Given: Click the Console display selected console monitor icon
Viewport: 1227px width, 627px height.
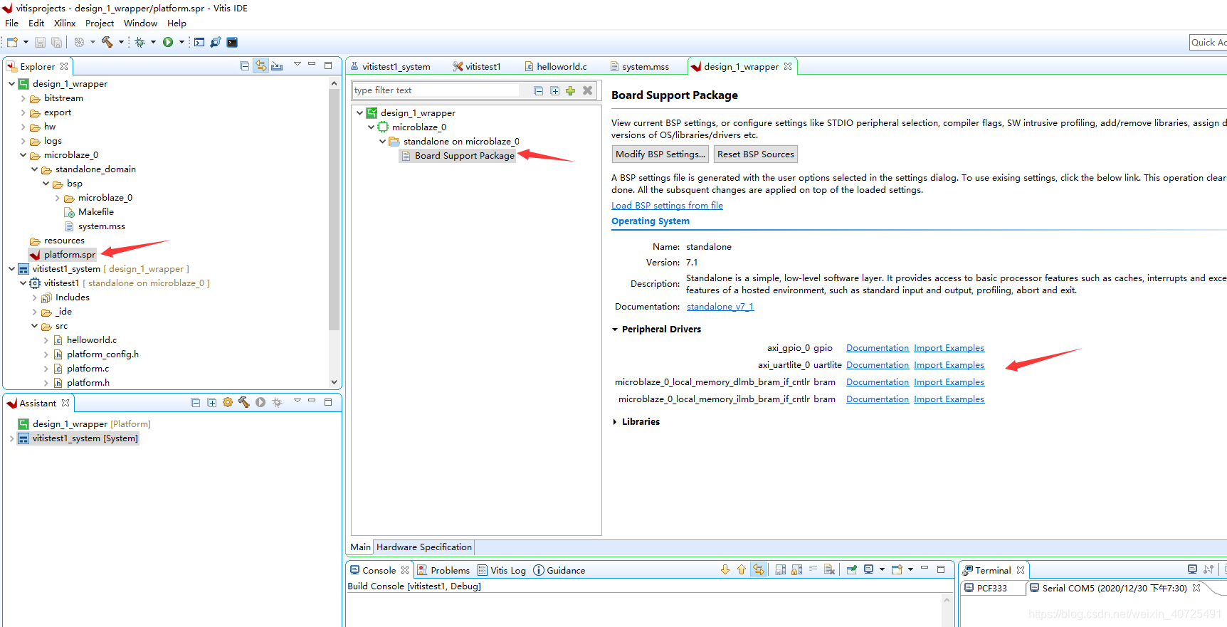Looking at the screenshot, I should point(868,569).
